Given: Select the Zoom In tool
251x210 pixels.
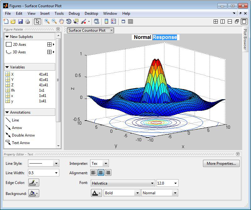Looking at the screenshot, I should tap(47, 22).
